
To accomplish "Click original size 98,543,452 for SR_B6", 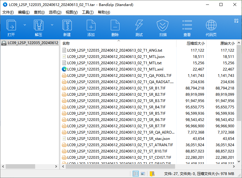I will point(225,120).
